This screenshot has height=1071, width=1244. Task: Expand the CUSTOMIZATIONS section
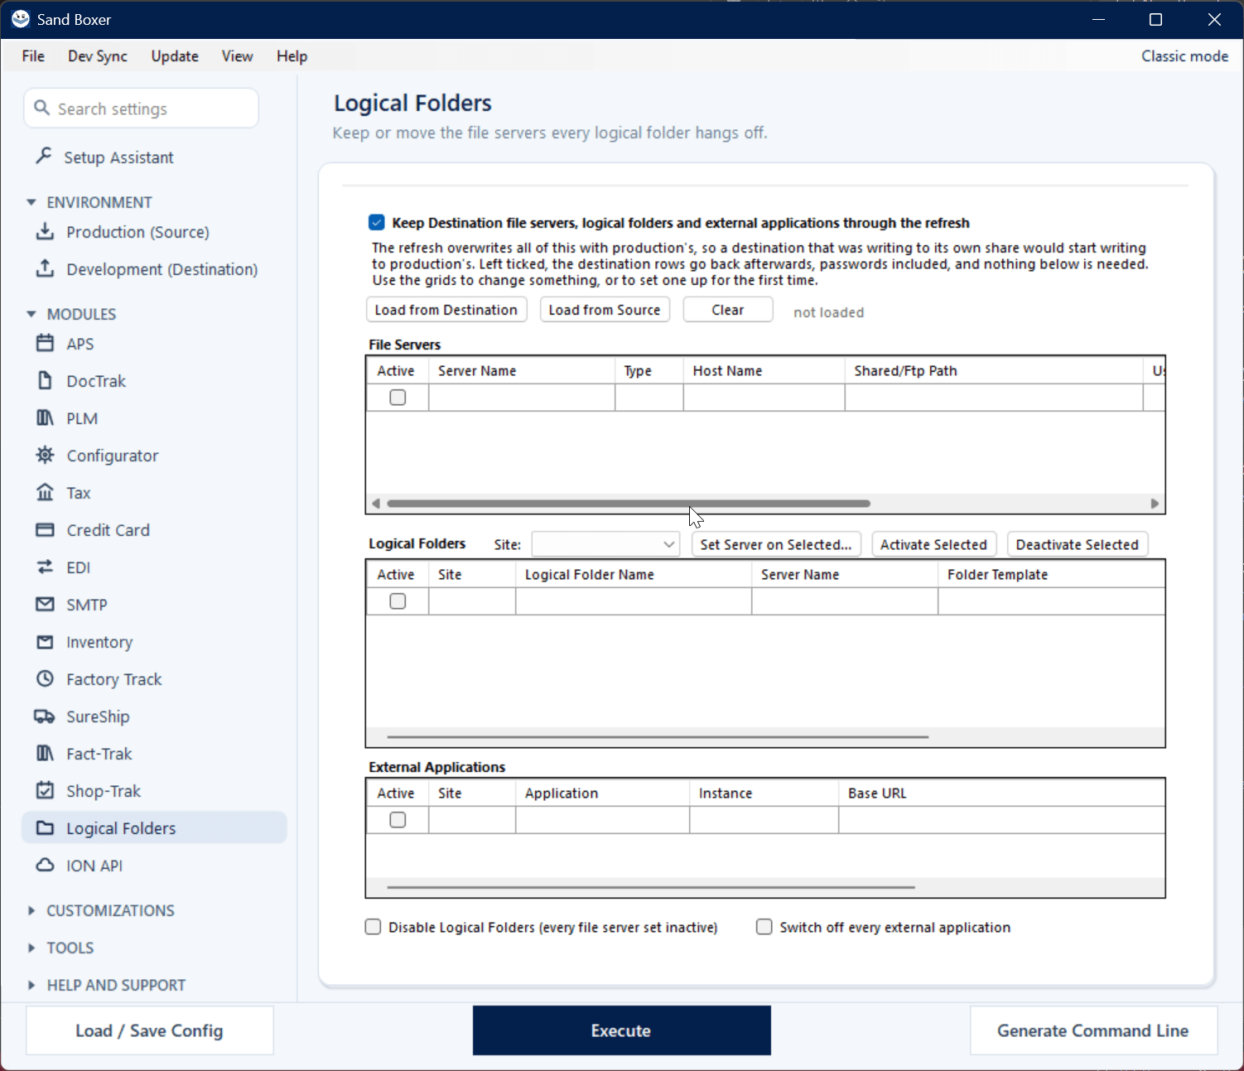click(31, 910)
